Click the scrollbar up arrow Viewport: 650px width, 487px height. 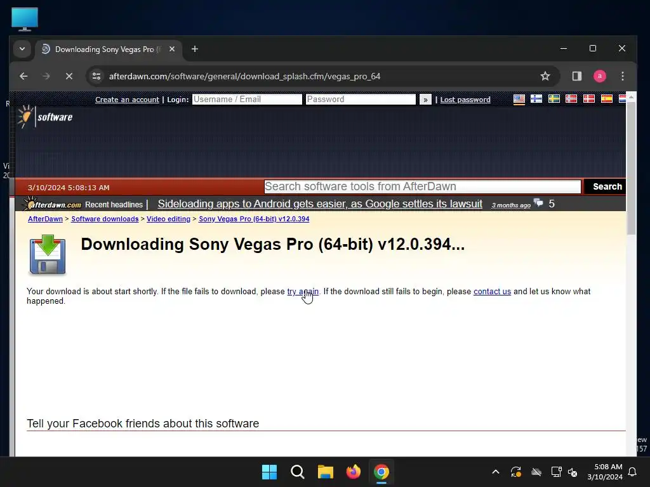pos(631,97)
